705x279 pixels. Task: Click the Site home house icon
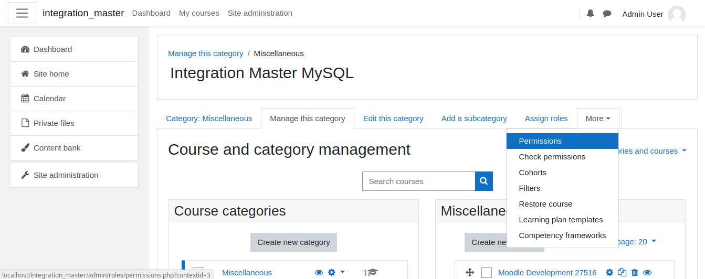click(25, 74)
